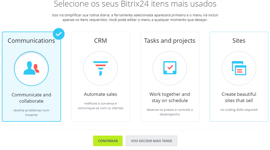Click 'observe os prazos' description text
The width and height of the screenshot is (270, 150).
(x=170, y=112)
